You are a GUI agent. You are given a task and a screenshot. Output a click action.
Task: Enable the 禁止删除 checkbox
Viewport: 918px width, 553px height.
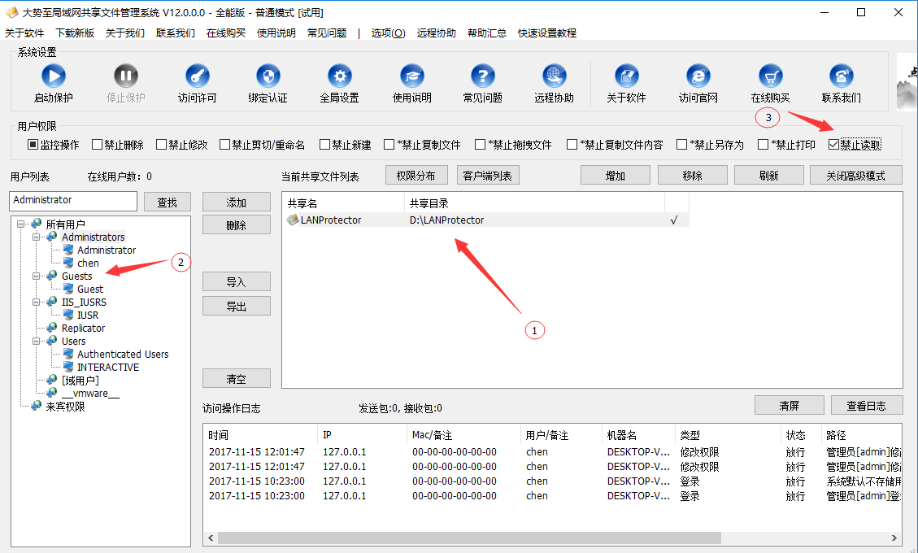point(98,145)
